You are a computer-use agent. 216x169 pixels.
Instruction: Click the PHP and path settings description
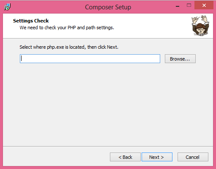67,28
